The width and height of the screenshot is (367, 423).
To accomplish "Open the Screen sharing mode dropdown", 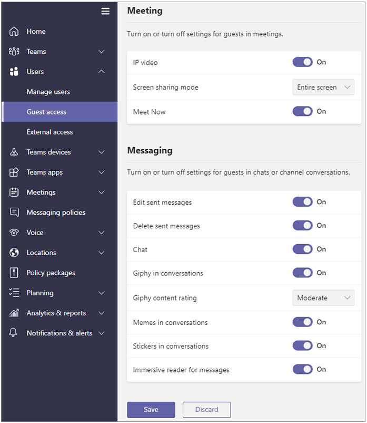I will (323, 87).
